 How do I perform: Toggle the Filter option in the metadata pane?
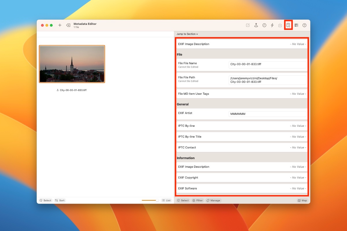tap(198, 200)
